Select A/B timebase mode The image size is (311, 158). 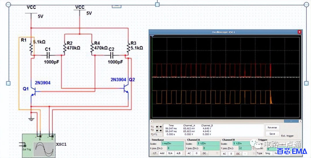[x=179, y=153]
